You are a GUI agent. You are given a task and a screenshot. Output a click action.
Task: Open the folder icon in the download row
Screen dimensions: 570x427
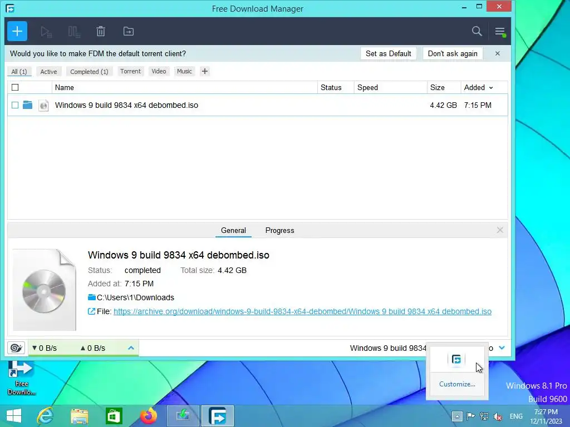[x=28, y=105]
